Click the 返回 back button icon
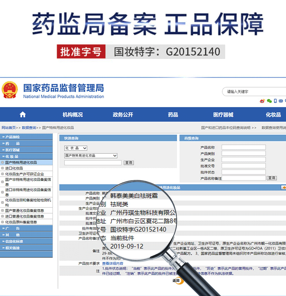 pos(177,280)
